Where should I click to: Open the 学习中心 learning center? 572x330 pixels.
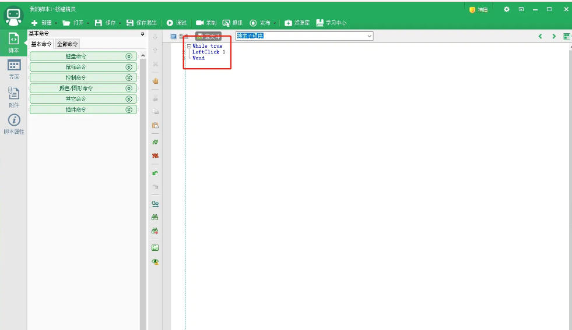(x=331, y=23)
